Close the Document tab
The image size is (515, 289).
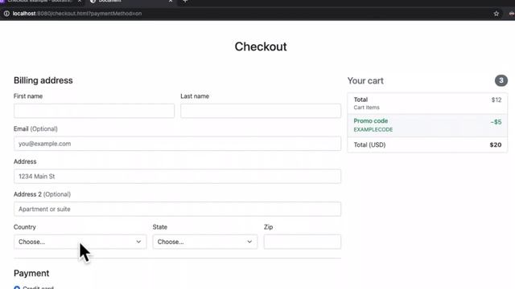point(171,2)
